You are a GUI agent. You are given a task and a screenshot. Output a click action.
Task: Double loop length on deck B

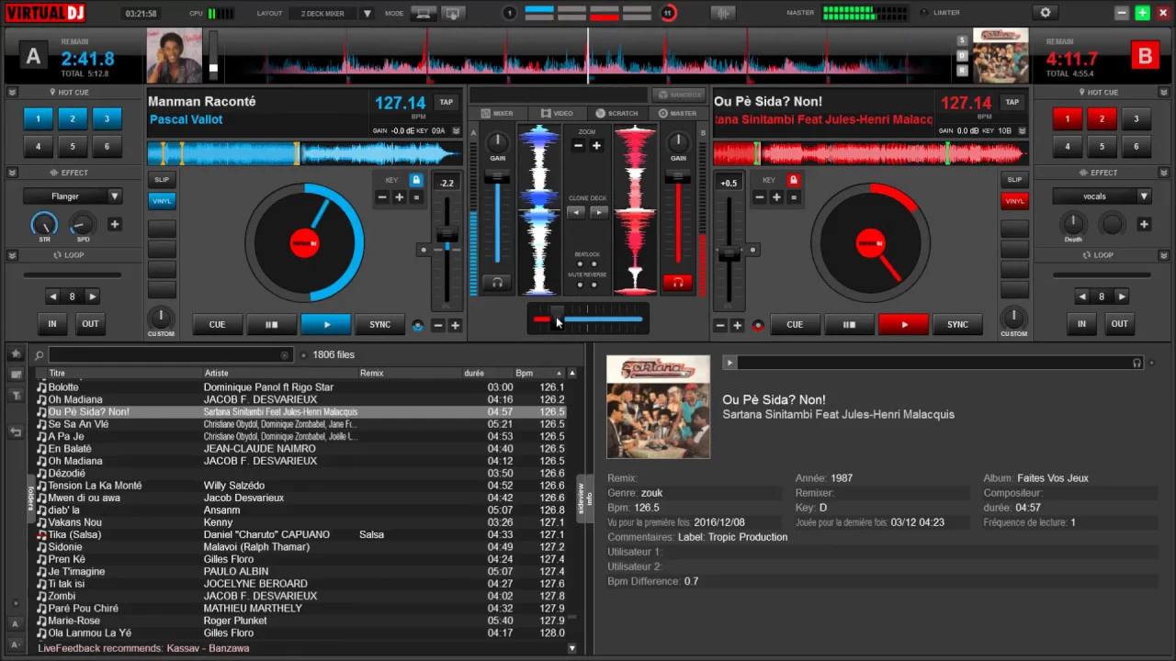[1121, 297]
